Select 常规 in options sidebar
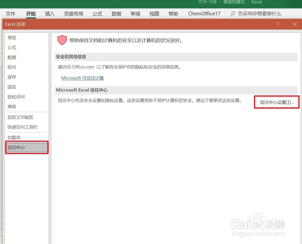This screenshot has height=244, width=302. [x=27, y=37]
